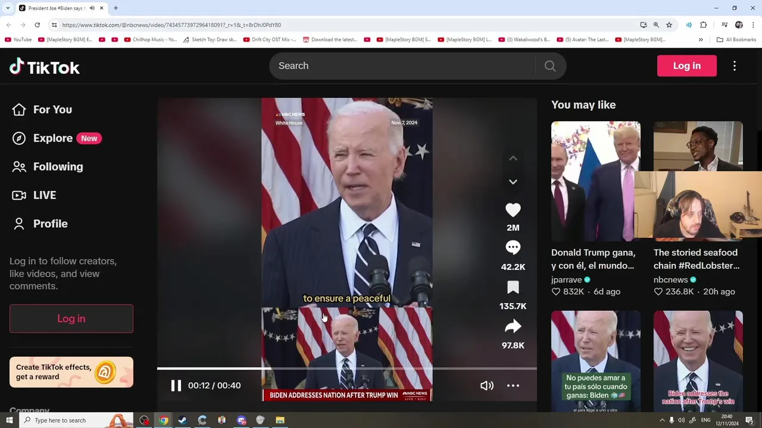Open the browser zoom magnifier icon
762x428 pixels.
point(656,25)
